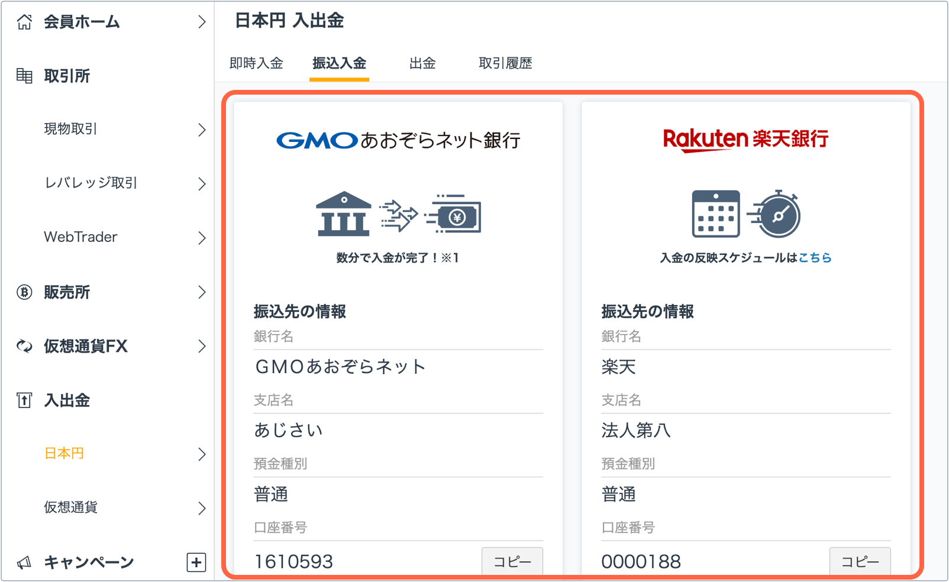Click the megaphone icon beside キャンペーン

coord(24,562)
